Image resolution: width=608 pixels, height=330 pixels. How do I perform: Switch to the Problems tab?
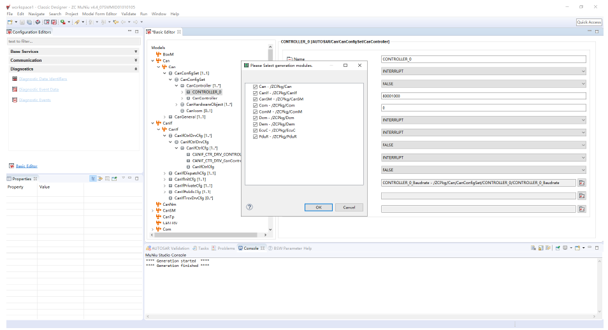tap(223, 248)
